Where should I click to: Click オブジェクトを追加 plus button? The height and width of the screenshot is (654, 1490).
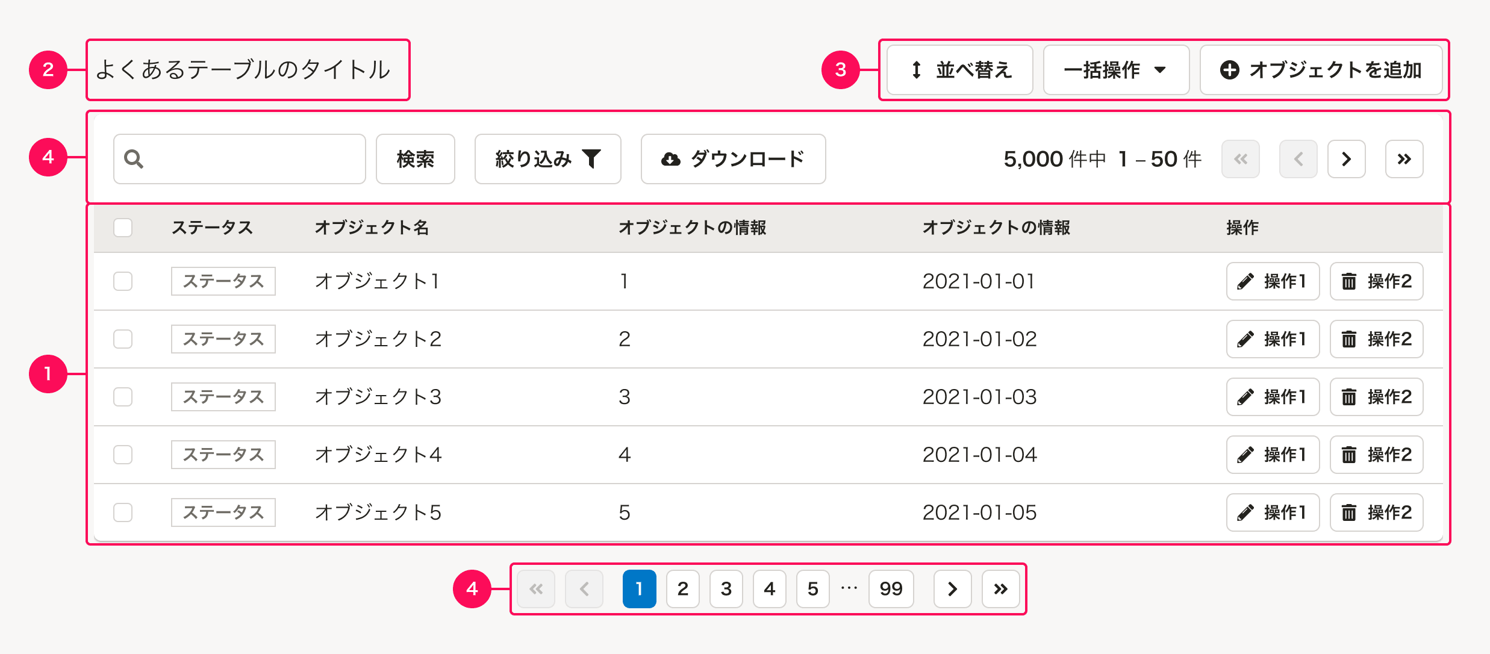(x=1321, y=70)
